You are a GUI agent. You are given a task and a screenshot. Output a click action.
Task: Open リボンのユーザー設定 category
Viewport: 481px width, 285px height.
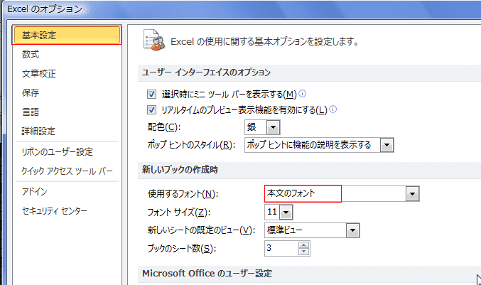57,152
